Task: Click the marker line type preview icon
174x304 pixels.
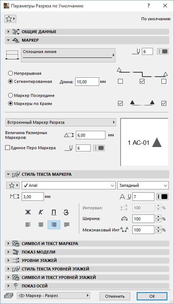Action: click(12, 55)
